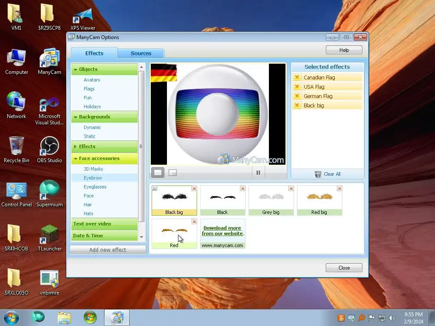Click the Supermium taskbar icon

pos(38,318)
